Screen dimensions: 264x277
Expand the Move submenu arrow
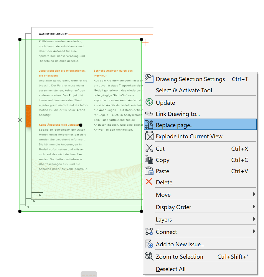pyautogui.click(x=254, y=194)
